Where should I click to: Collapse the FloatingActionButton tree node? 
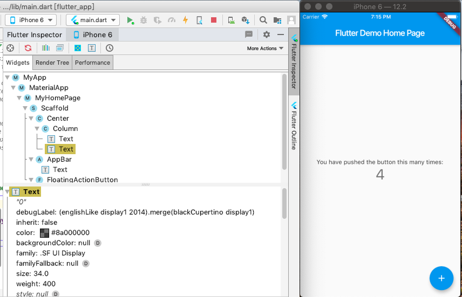(31, 179)
